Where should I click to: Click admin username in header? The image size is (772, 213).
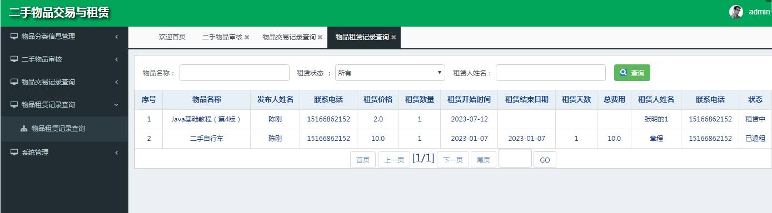(x=759, y=12)
